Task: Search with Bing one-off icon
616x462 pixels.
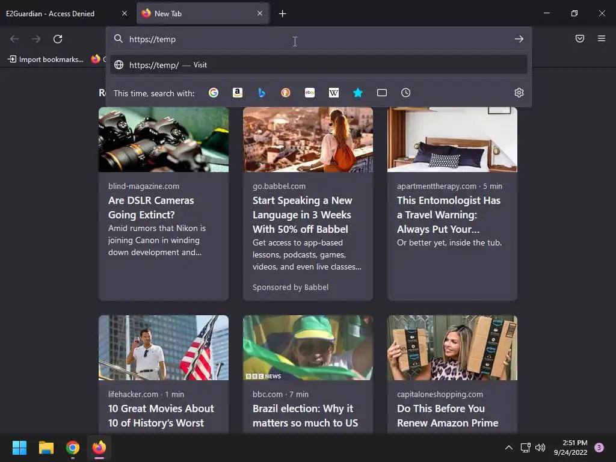Action: pyautogui.click(x=262, y=93)
